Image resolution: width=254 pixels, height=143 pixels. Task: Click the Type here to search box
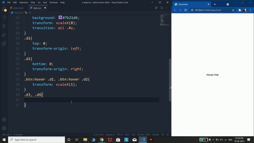point(37,139)
